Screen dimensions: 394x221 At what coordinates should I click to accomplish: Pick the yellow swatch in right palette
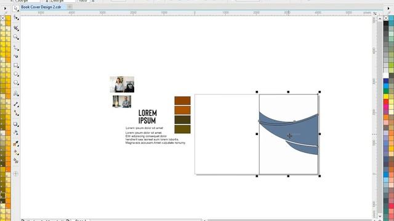(386, 96)
